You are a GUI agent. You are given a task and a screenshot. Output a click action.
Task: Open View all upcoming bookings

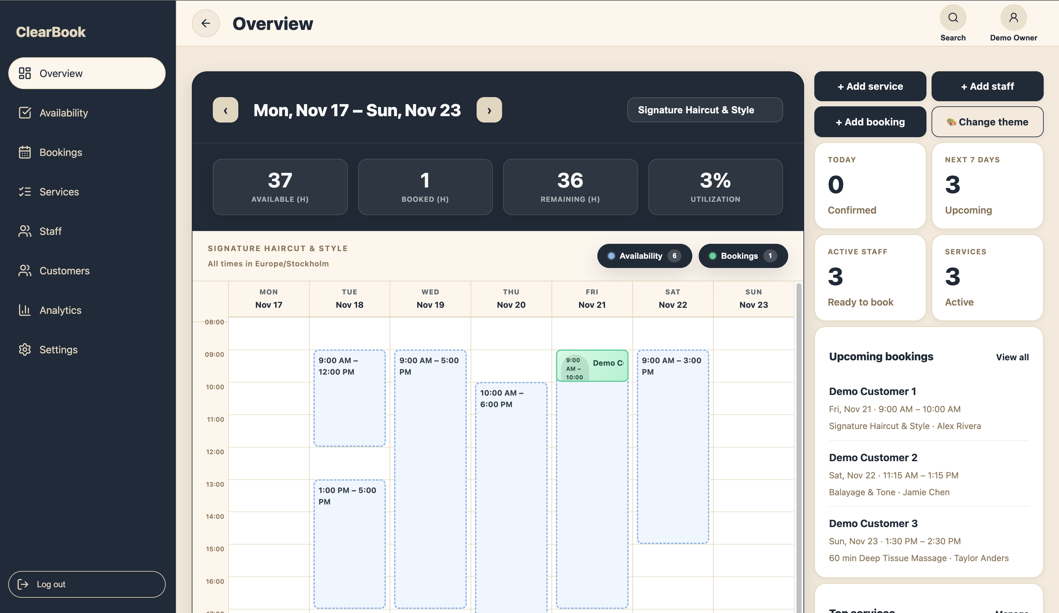pyautogui.click(x=1012, y=357)
